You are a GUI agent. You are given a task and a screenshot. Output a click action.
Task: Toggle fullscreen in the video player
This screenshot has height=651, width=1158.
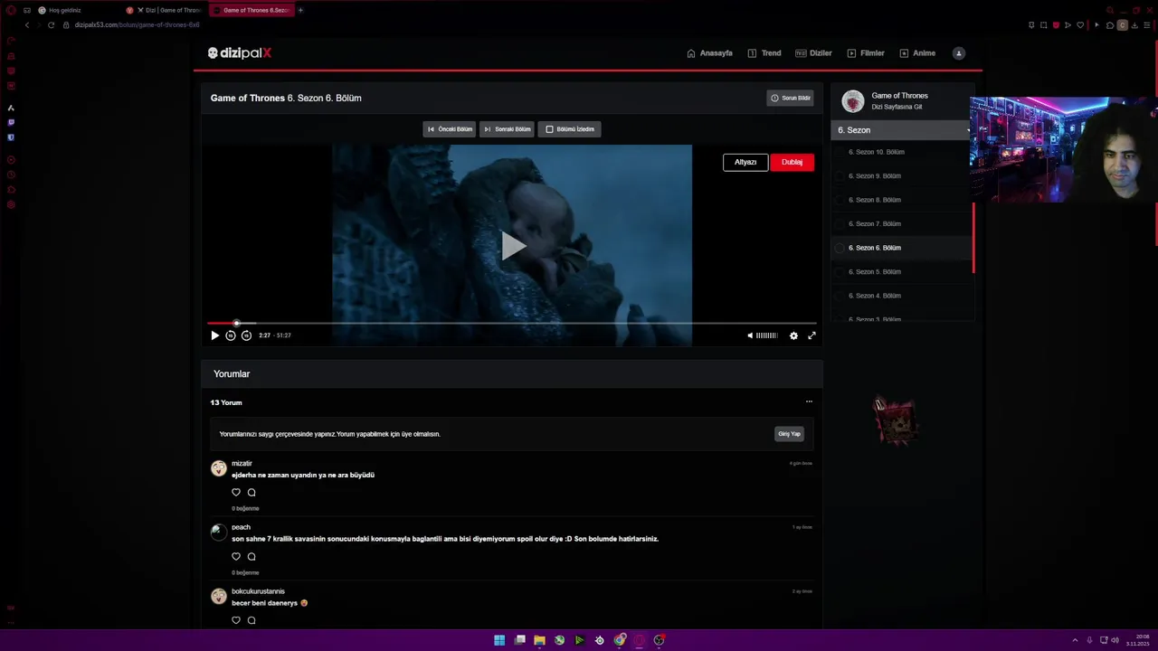pos(812,335)
